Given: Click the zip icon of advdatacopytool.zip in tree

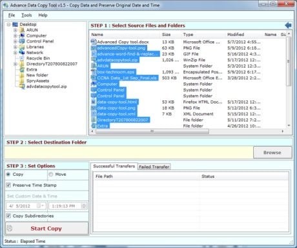Looking at the screenshot, I should [x=22, y=86].
